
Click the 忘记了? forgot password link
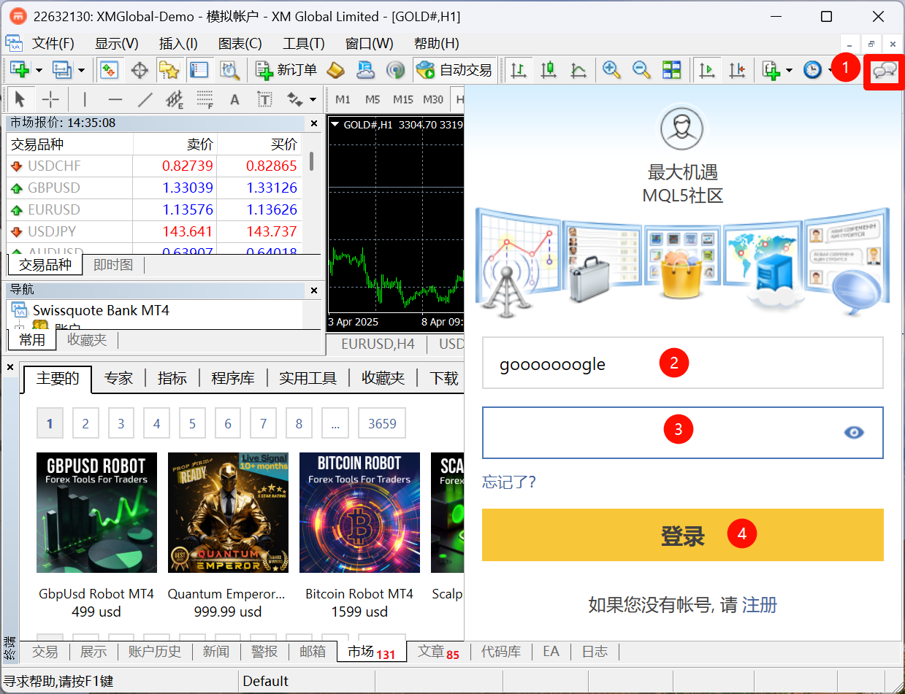tap(509, 482)
